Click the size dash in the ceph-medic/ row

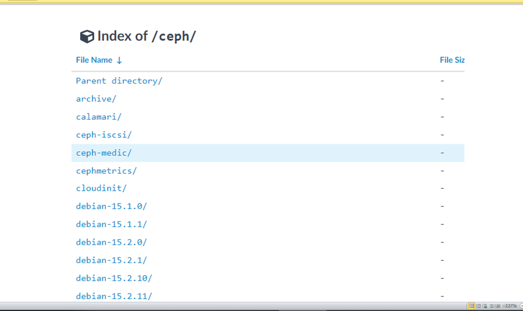tap(442, 153)
